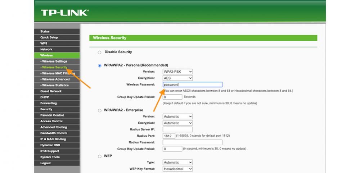This screenshot has height=173, width=360.
Task: Open the WEP Type Automatic dropdown
Action: (x=177, y=163)
